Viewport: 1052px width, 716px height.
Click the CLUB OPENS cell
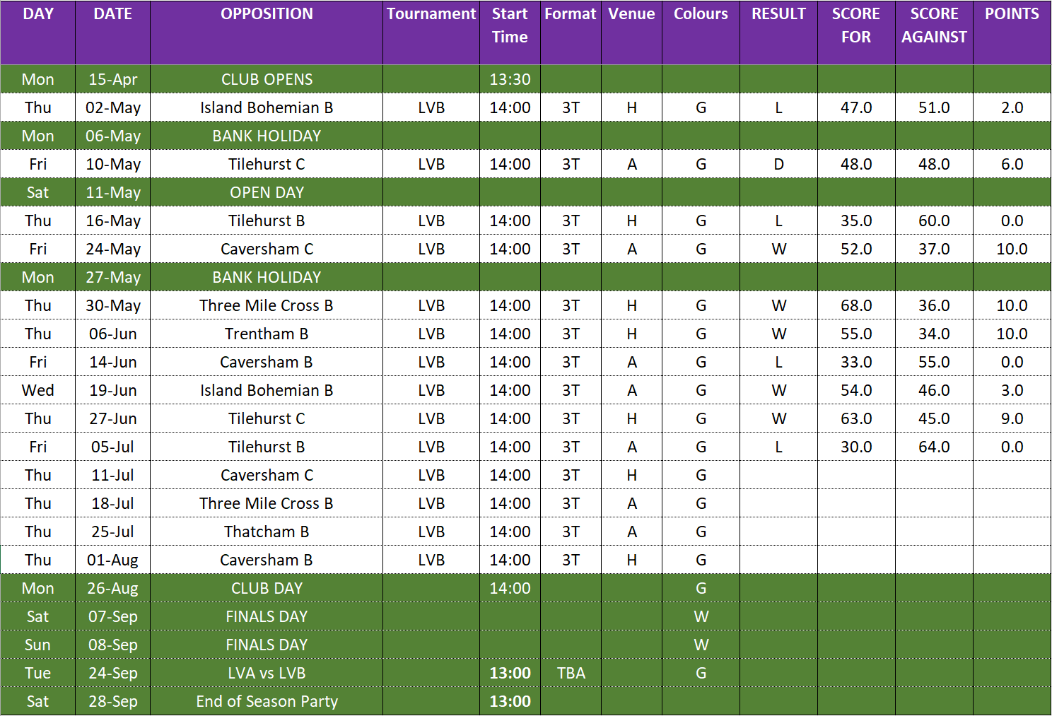point(267,79)
